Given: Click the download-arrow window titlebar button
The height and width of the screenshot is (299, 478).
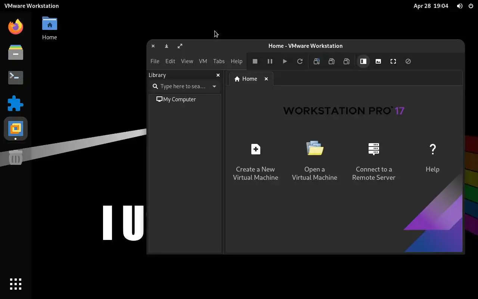Looking at the screenshot, I should click(167, 46).
